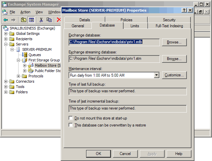Click the Back arrow toolbar icon
212x161 pixels.
click(x=6, y=20)
